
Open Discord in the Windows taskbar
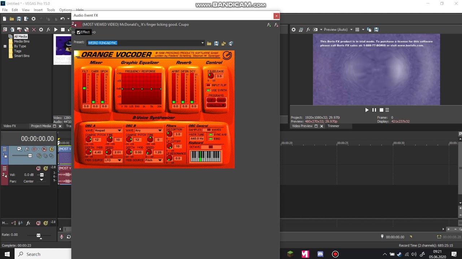click(x=320, y=254)
